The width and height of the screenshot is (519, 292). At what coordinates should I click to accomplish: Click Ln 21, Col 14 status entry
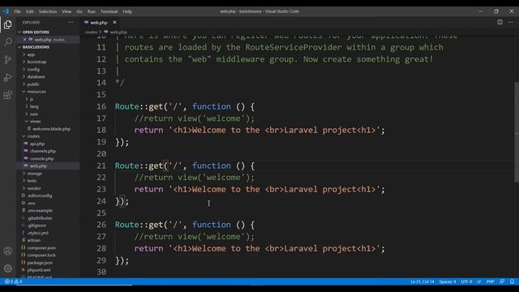422,281
